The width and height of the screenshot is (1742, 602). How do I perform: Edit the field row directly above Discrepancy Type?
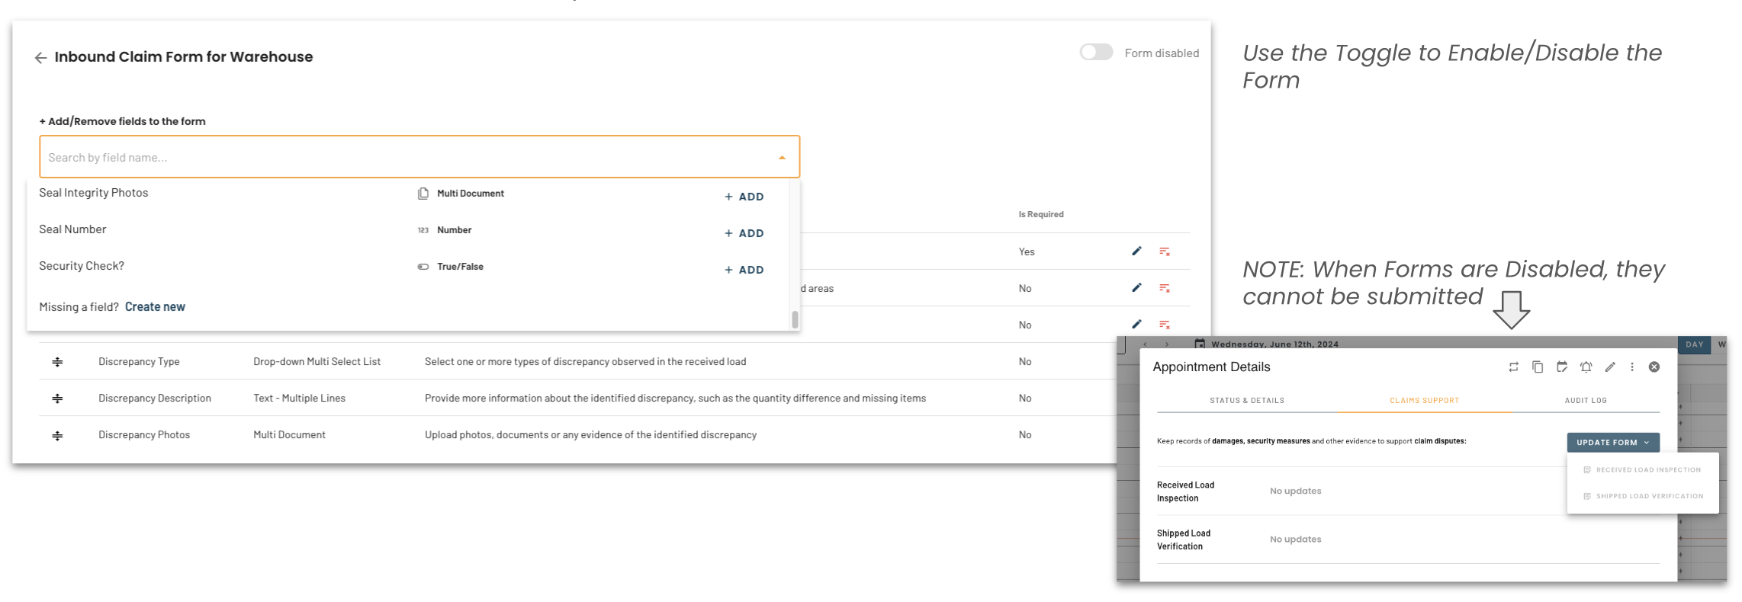coord(1136,324)
